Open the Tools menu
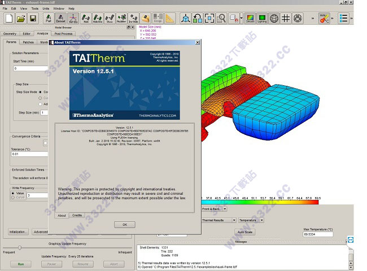Image resolution: width=367 pixels, height=271 pixels. (35, 8)
